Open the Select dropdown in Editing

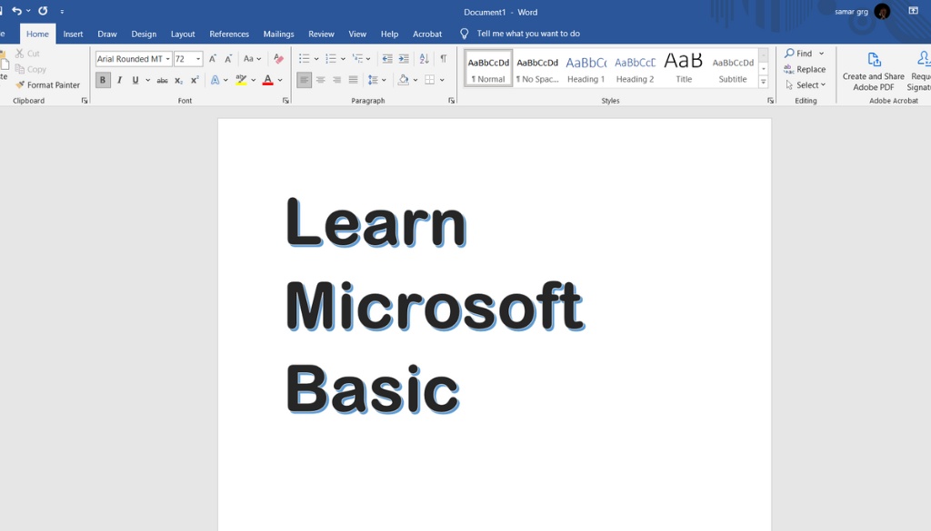[806, 84]
